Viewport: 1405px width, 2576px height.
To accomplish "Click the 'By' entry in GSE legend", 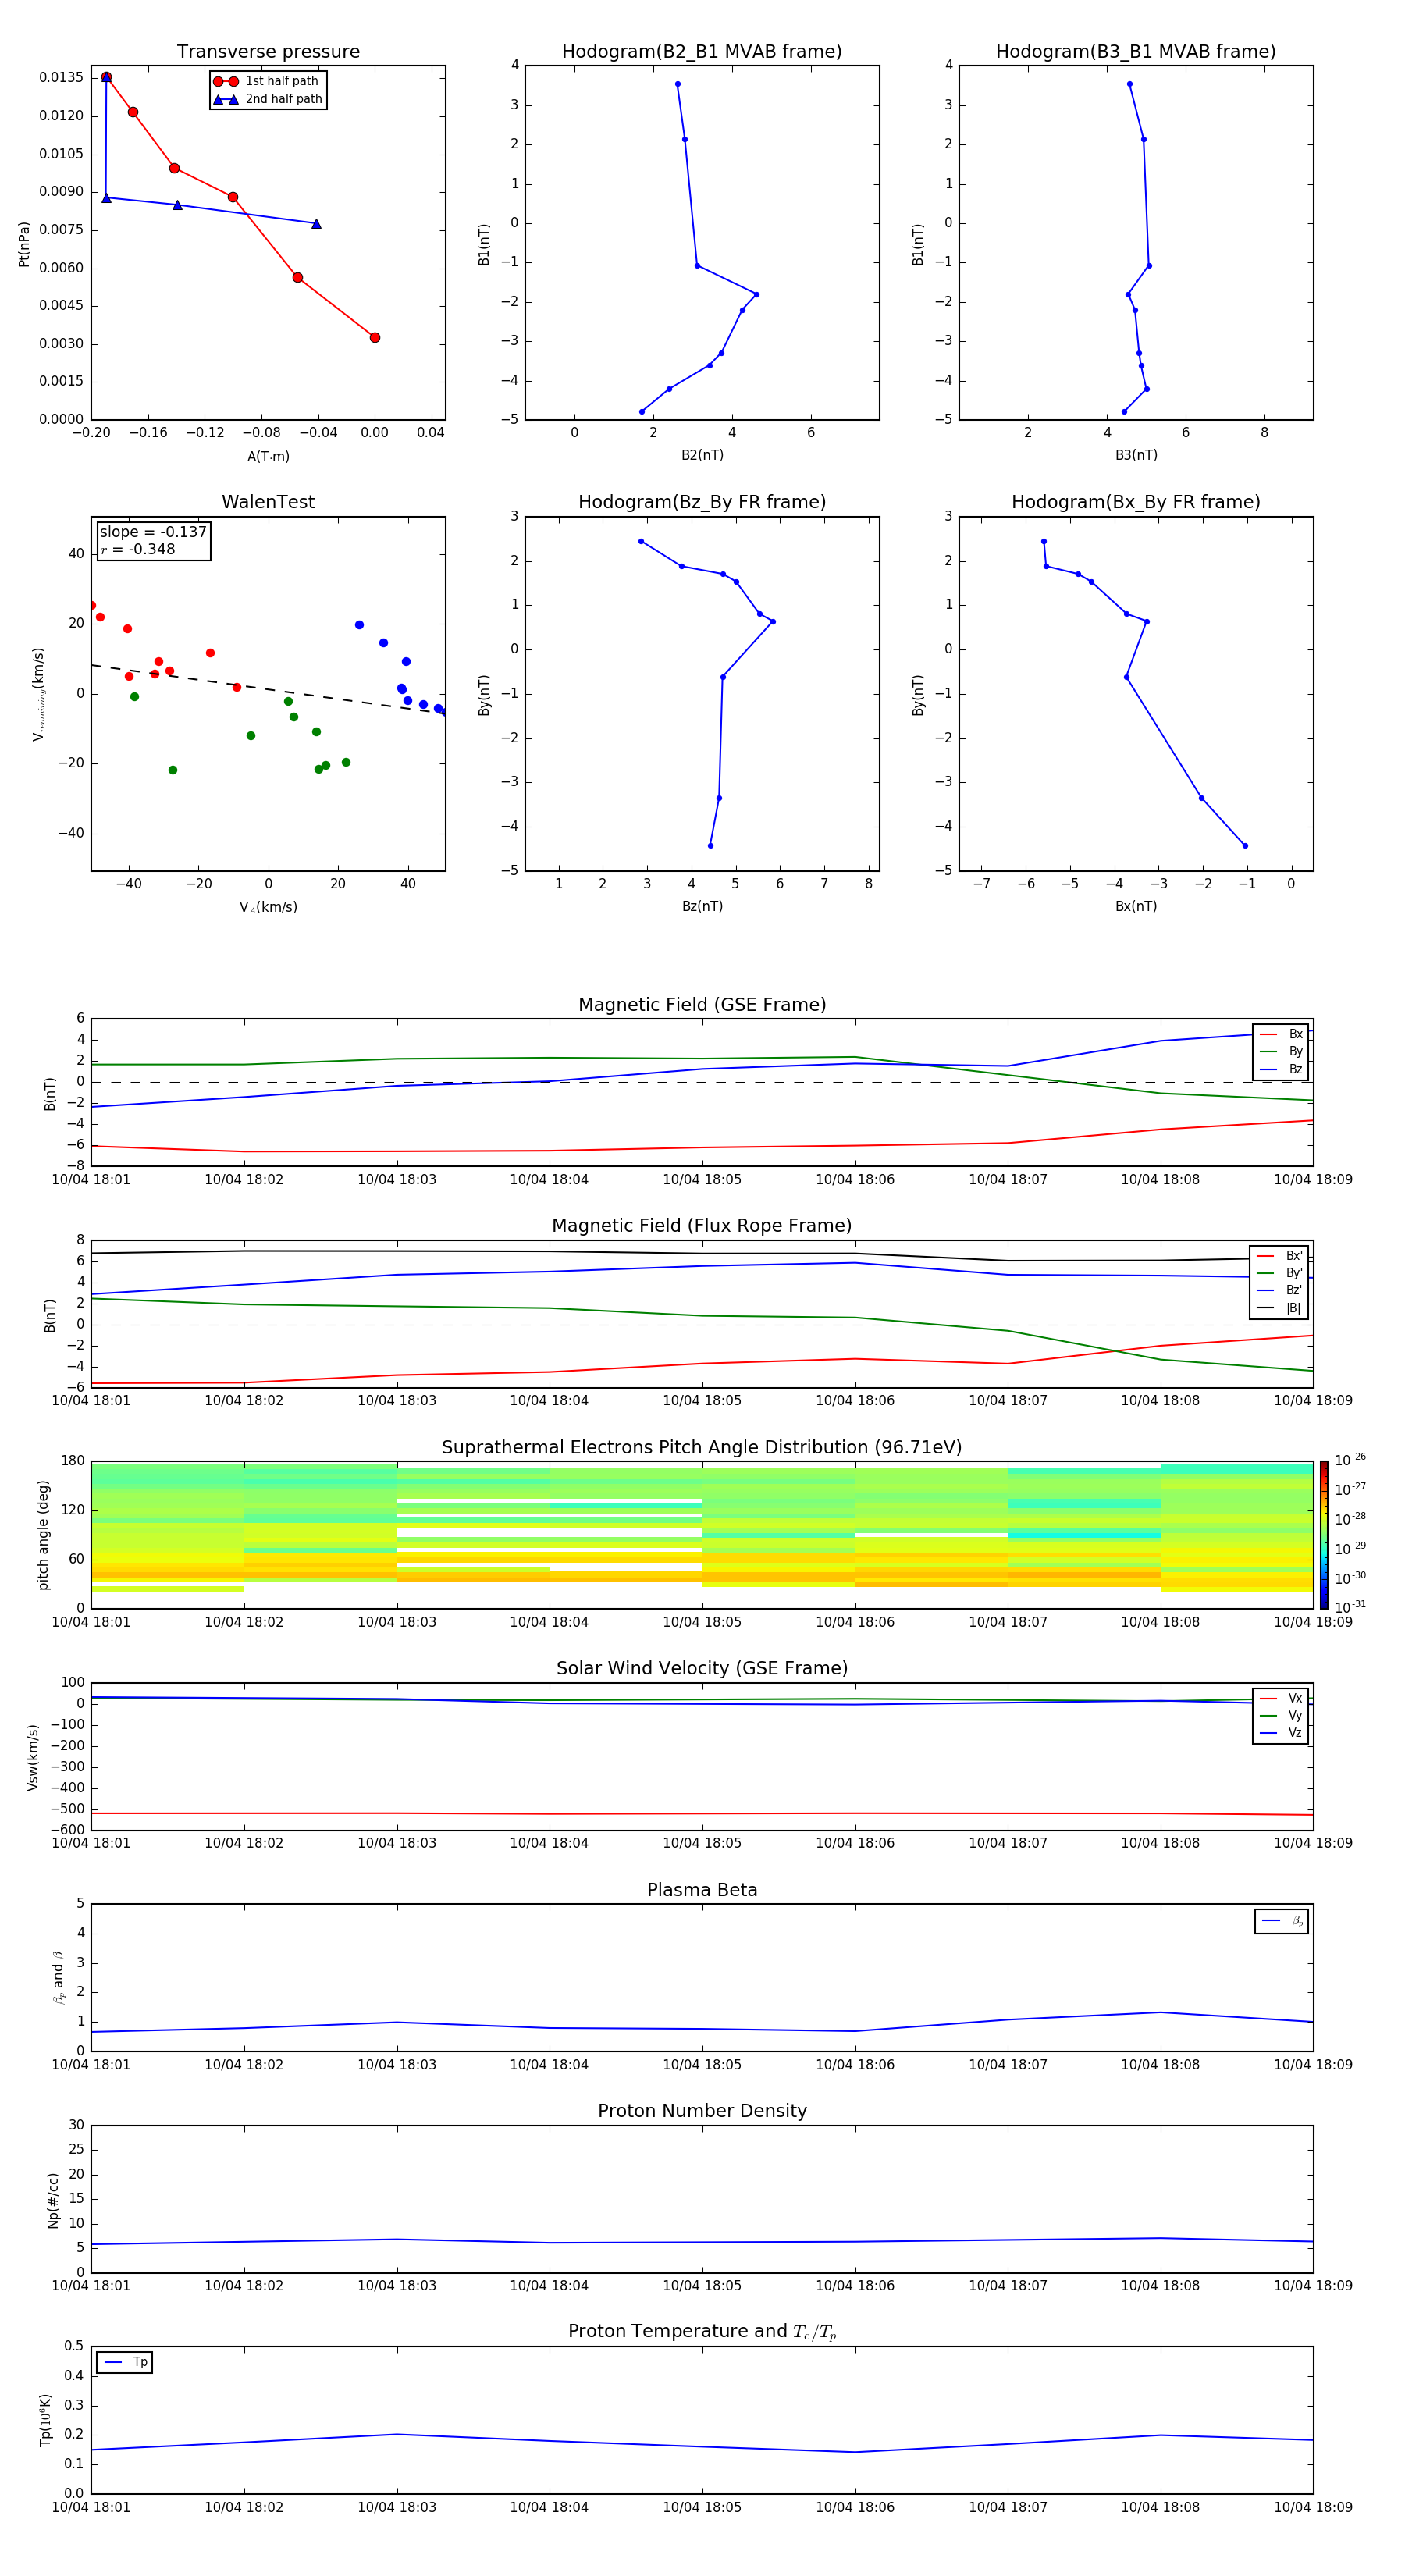I will coord(1281,1051).
